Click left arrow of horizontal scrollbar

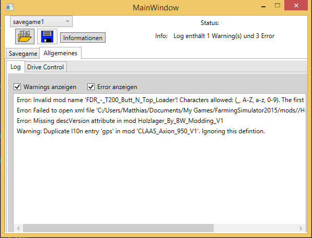18,228
